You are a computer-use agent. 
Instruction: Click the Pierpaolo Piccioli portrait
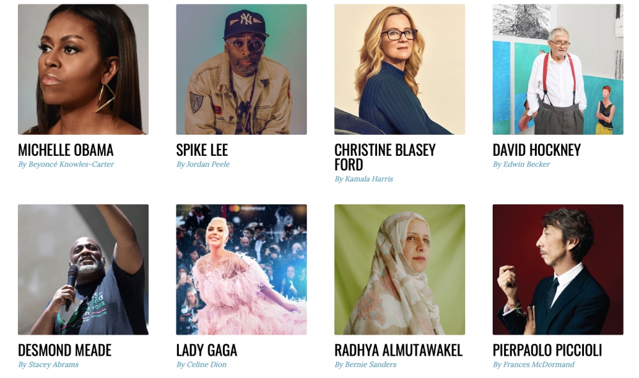pos(558,269)
